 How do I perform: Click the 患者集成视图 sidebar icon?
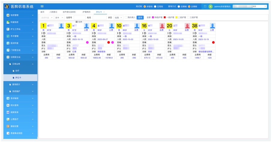[x=8, y=133]
